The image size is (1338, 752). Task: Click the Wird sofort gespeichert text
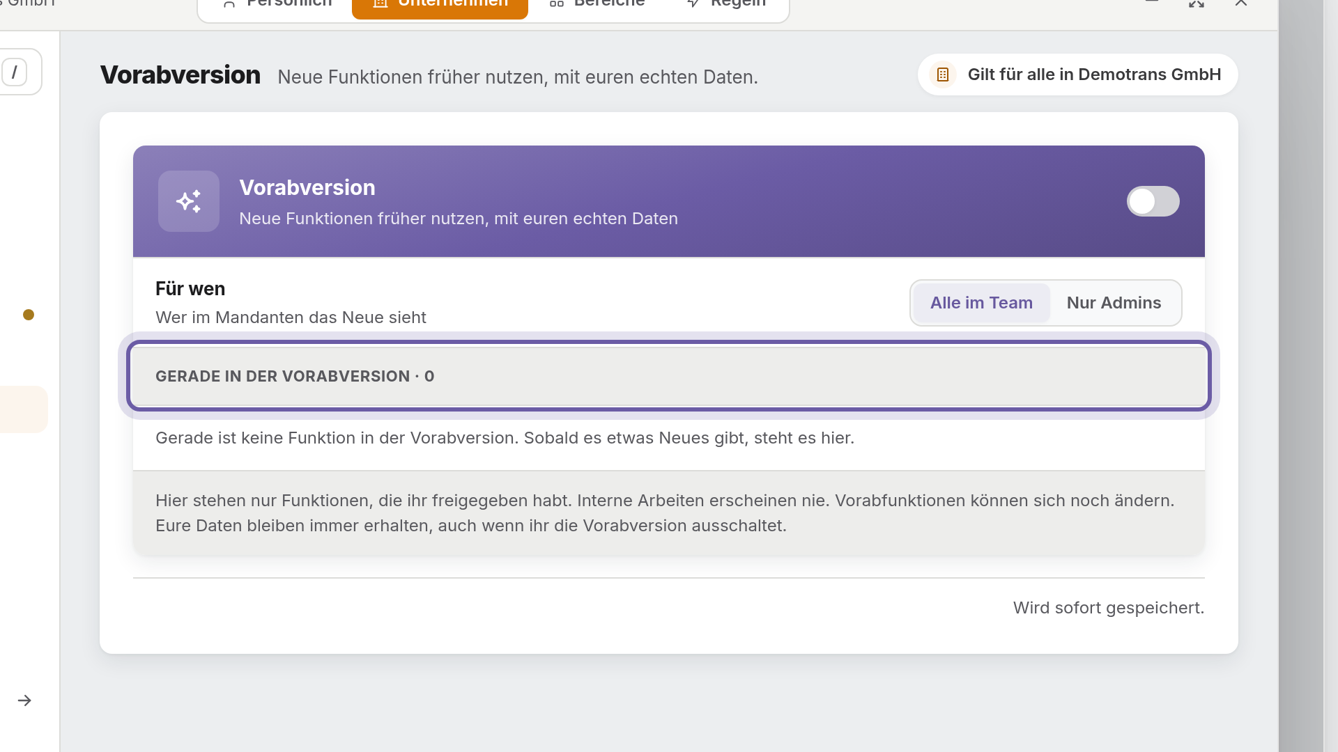coord(1109,608)
